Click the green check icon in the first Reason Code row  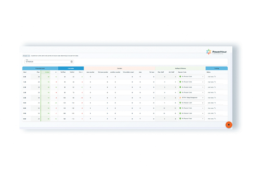click(180, 76)
